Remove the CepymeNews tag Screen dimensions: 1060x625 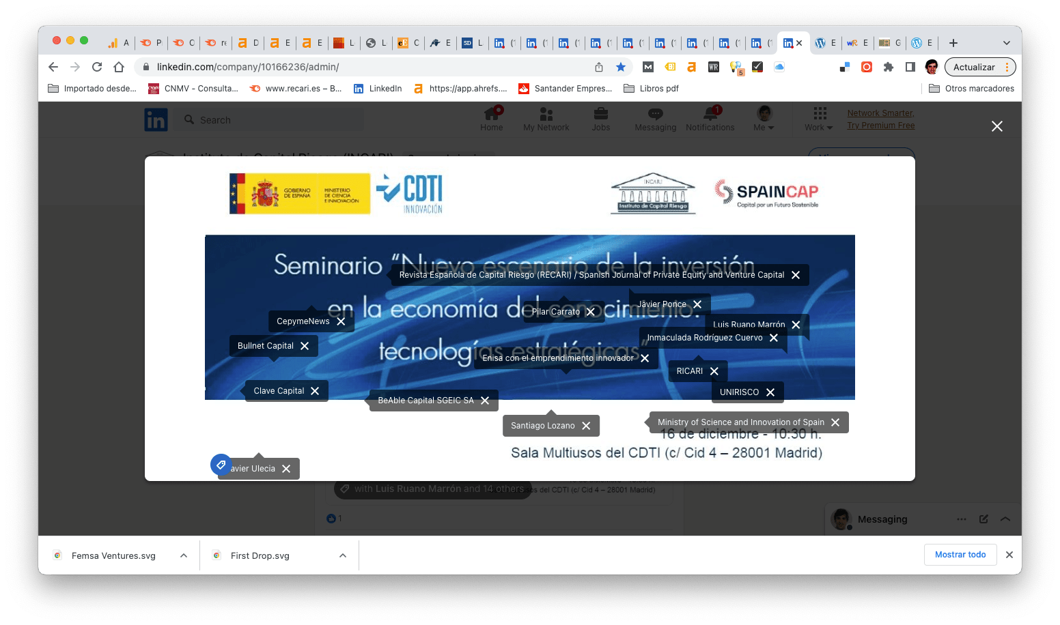pos(341,321)
